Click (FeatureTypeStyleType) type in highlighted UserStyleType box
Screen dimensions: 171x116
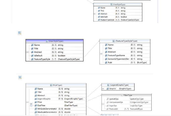69,59
